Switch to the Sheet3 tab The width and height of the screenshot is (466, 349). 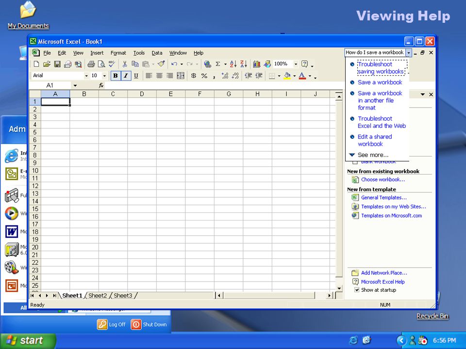click(x=123, y=296)
